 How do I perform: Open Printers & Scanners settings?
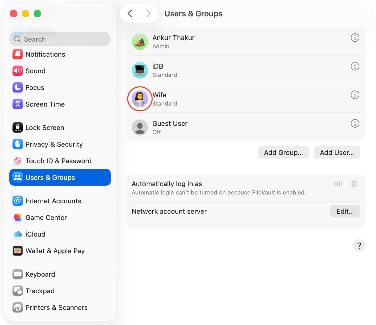56,308
